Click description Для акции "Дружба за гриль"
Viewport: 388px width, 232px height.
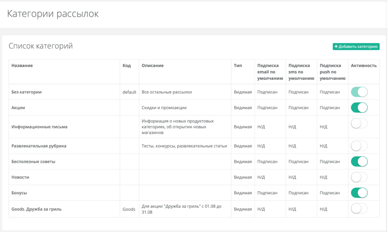(x=182, y=209)
